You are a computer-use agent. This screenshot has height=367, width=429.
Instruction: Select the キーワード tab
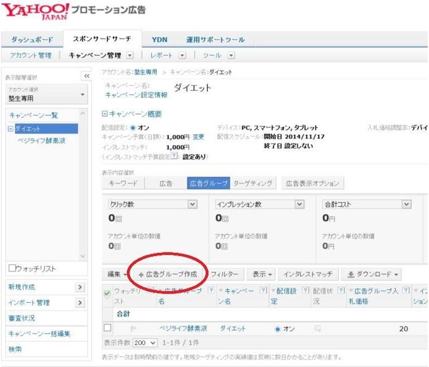tap(123, 183)
